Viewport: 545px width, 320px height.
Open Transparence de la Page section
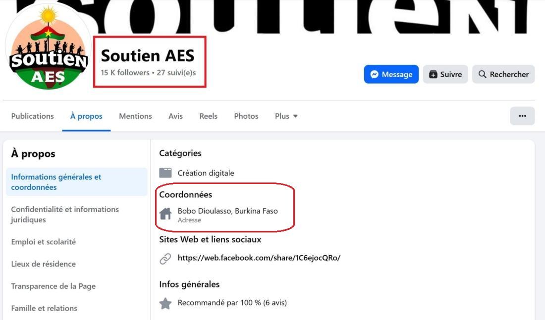click(54, 286)
